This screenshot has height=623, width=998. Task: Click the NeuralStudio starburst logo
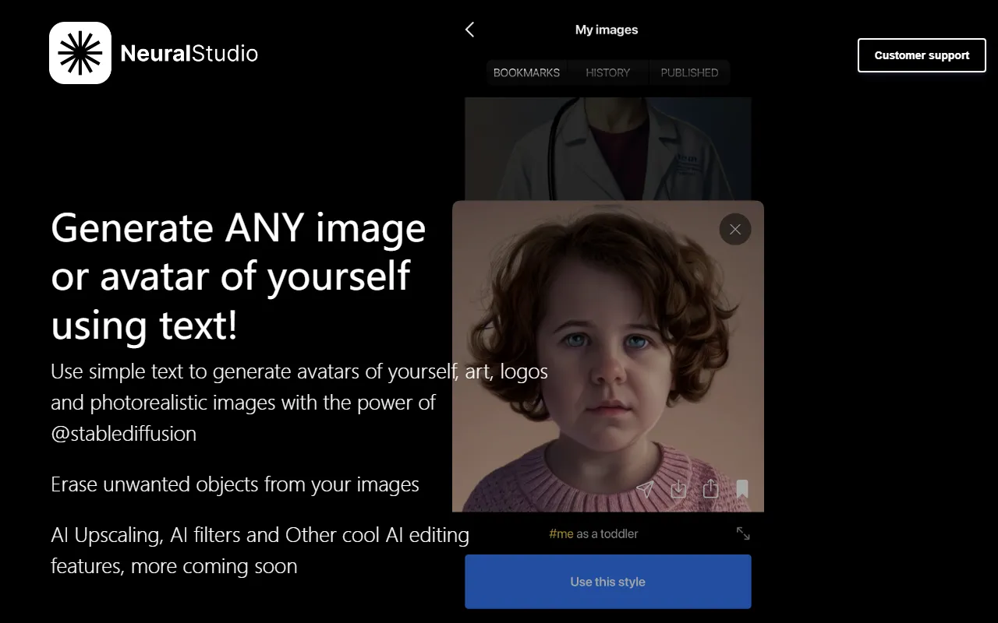click(80, 52)
